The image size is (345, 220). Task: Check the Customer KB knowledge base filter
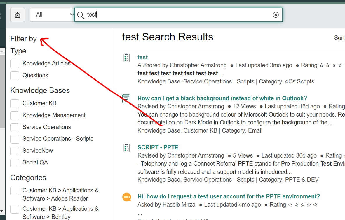[x=14, y=103]
